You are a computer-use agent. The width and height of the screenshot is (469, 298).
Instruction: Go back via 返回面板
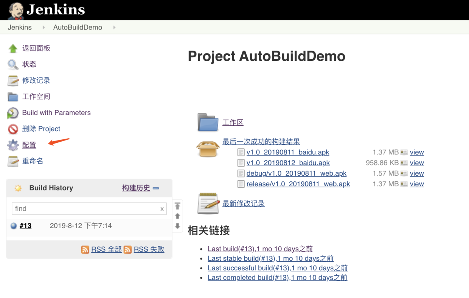(x=36, y=48)
